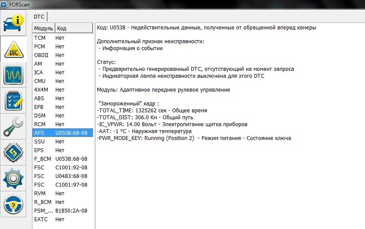Open the oscilloscope dashboard sidebar icon

13,75
